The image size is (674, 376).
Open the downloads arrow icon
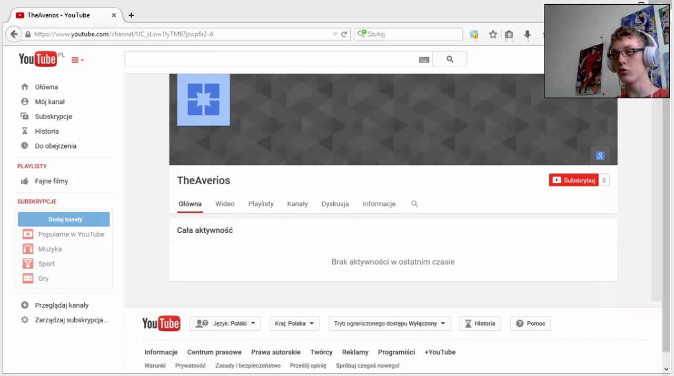[x=527, y=35]
